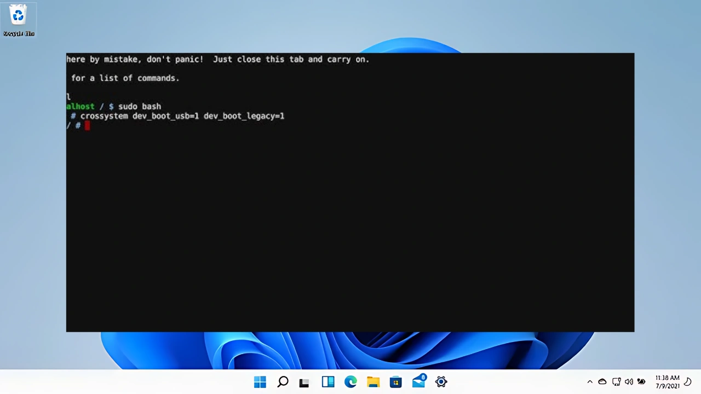Click the 'sudo bash' command text
701x394 pixels.
(x=140, y=107)
